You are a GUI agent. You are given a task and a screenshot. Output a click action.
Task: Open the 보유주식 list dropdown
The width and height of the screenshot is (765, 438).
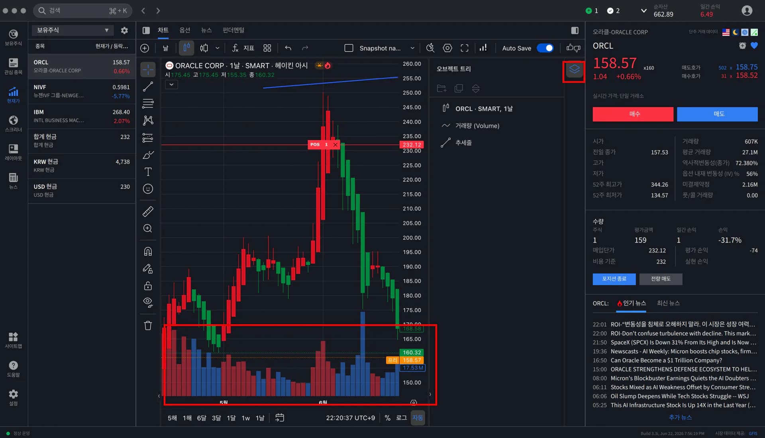click(x=73, y=30)
